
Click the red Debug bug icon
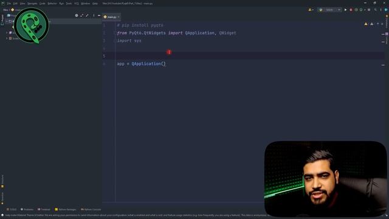point(351,10)
